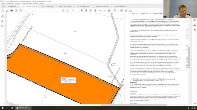Close the active 220111 Groß Gode tab
Screen dimensions: 197x110
pyautogui.click(x=36, y=6)
